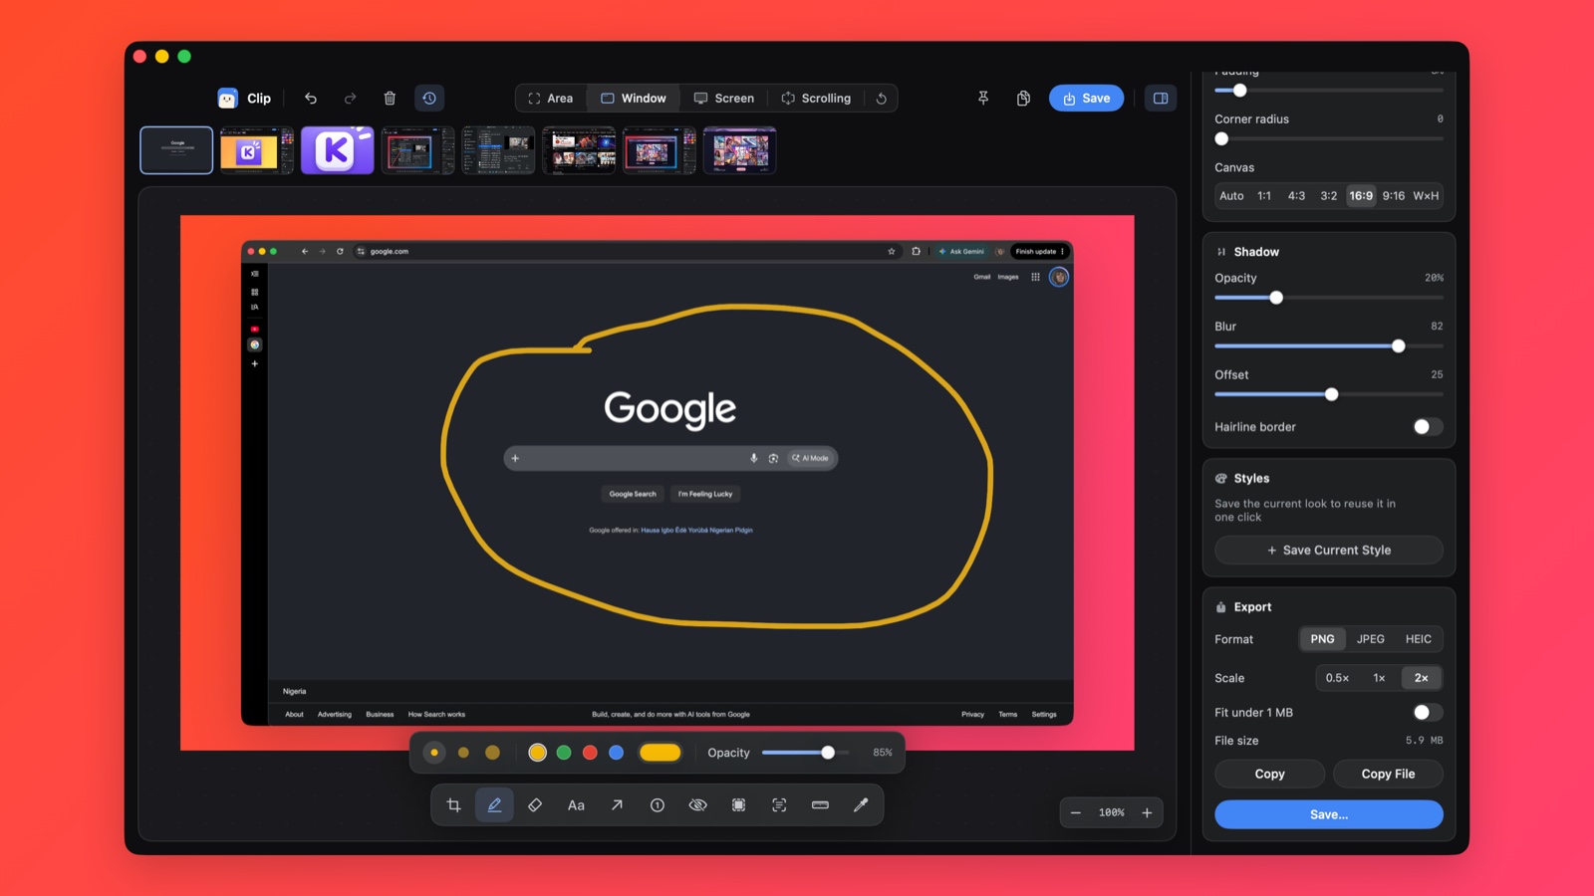The image size is (1594, 896).
Task: Pin the screenshot with pin icon
Action: [x=983, y=99]
